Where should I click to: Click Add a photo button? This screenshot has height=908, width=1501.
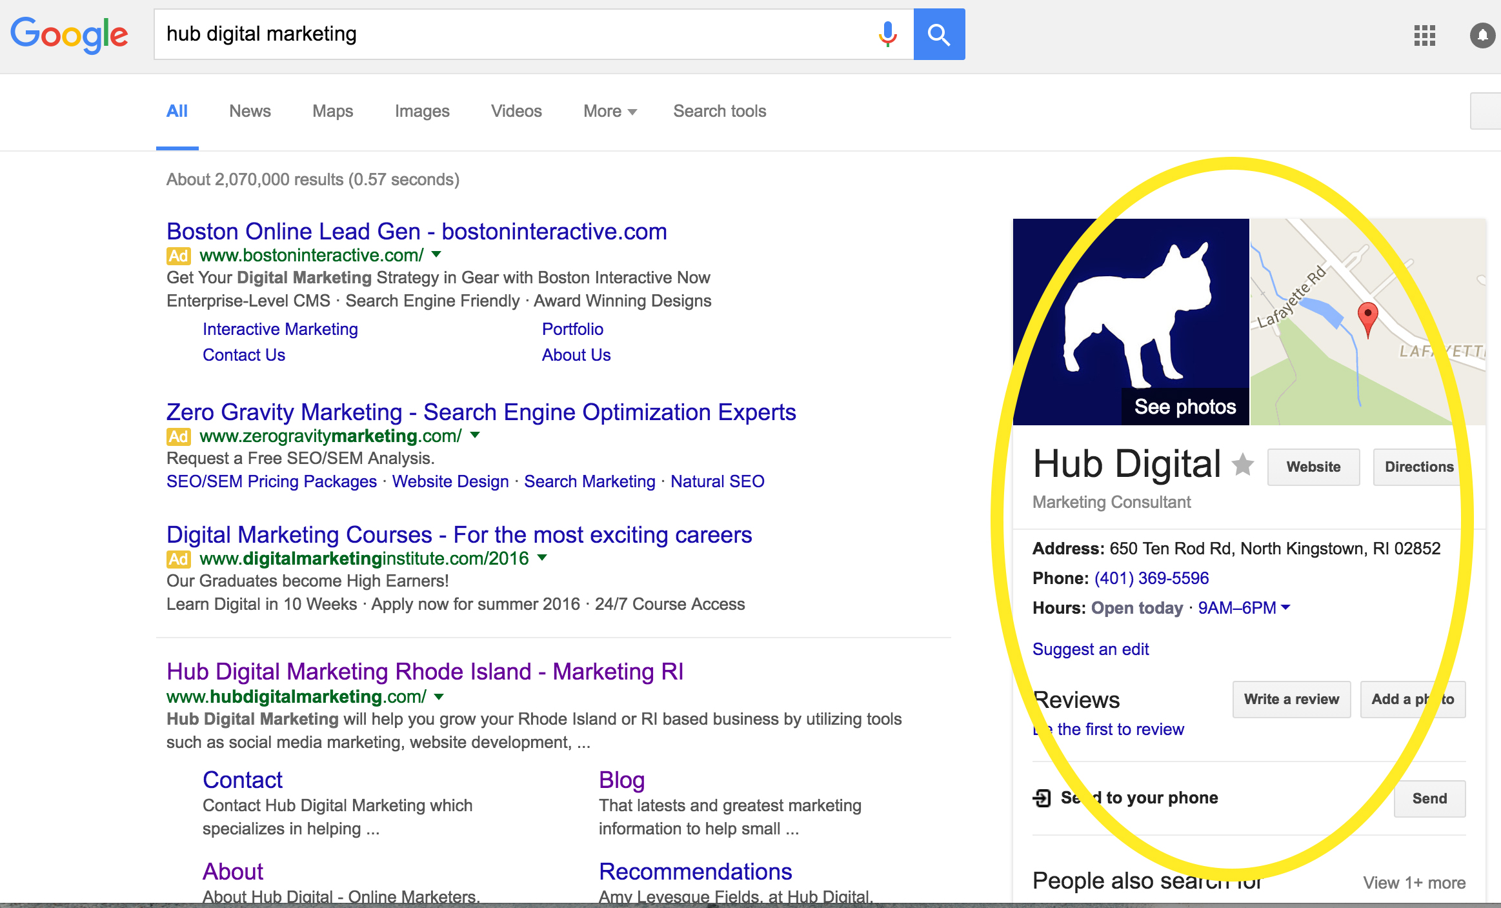1413,699
